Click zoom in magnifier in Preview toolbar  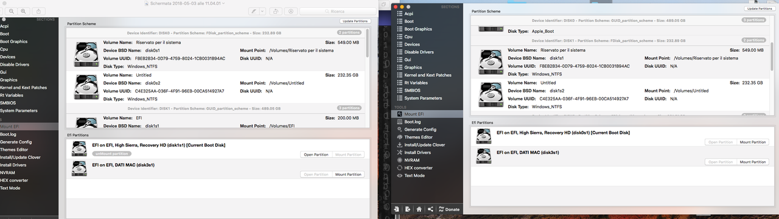(x=23, y=11)
